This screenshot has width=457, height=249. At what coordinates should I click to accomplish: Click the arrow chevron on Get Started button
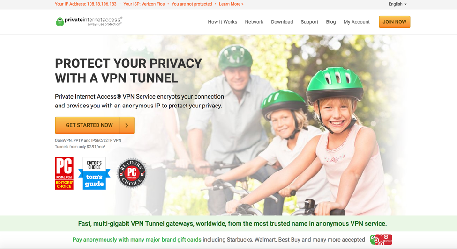pos(127,125)
